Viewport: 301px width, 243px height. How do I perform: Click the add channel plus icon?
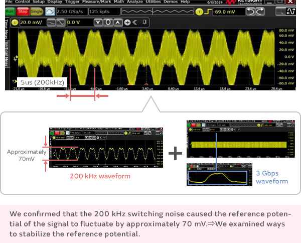click(127, 22)
